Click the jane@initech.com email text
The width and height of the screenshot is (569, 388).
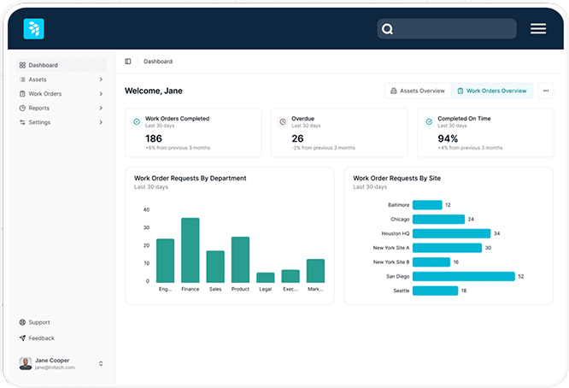click(55, 367)
